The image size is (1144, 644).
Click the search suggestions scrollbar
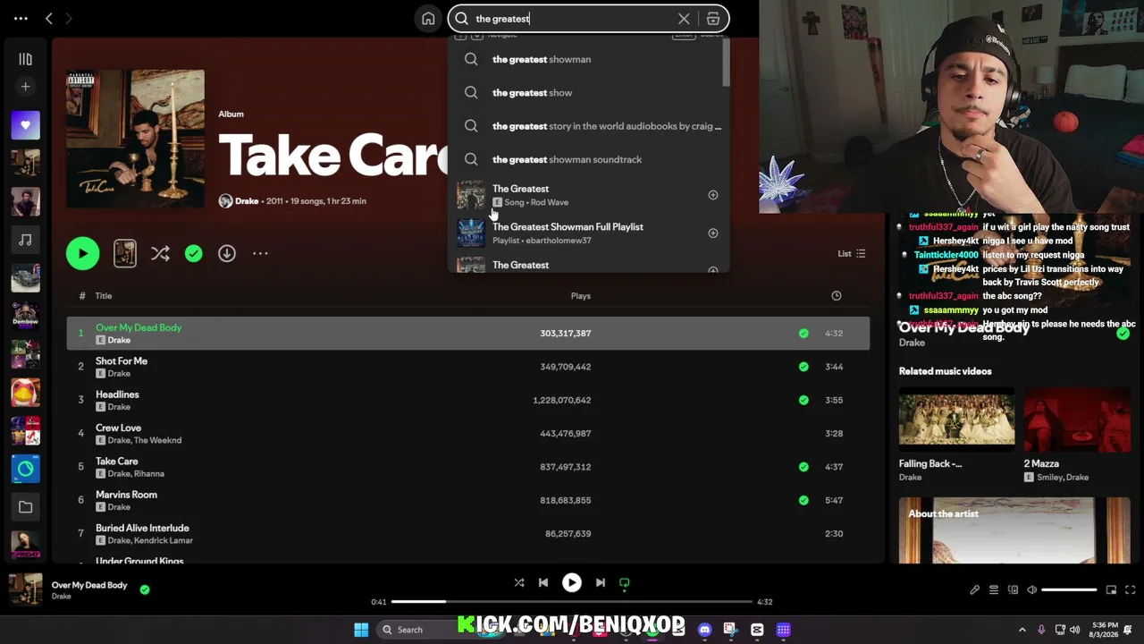727,64
